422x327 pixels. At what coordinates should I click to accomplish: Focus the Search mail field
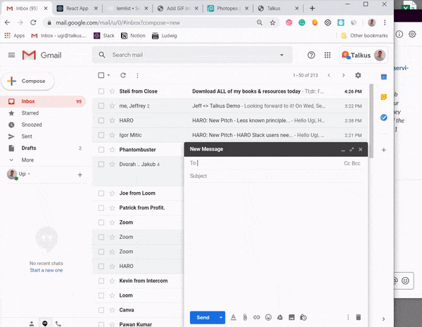[193, 55]
